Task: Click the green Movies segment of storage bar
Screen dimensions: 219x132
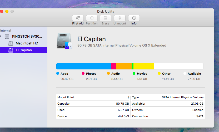Action: tap(133, 66)
